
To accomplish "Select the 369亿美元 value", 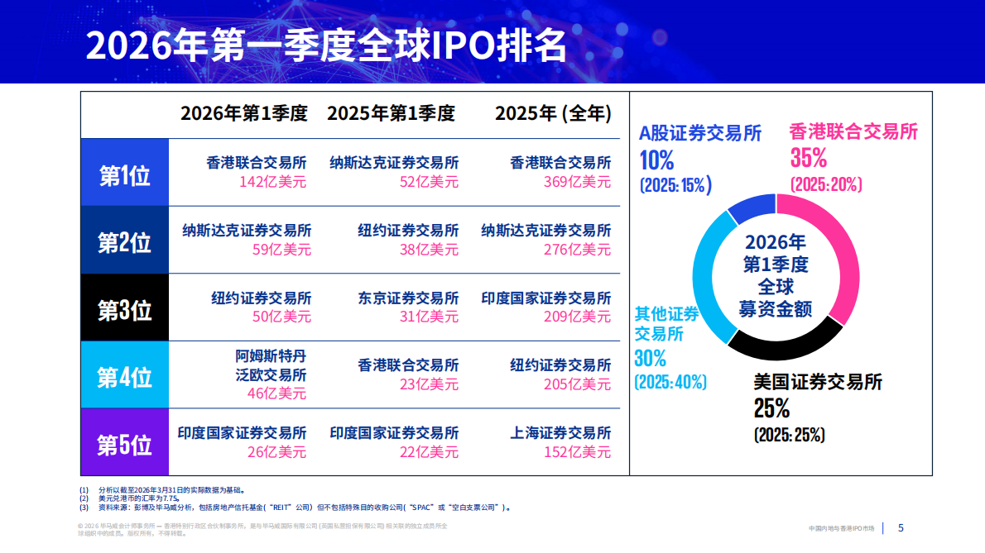I will pyautogui.click(x=577, y=182).
